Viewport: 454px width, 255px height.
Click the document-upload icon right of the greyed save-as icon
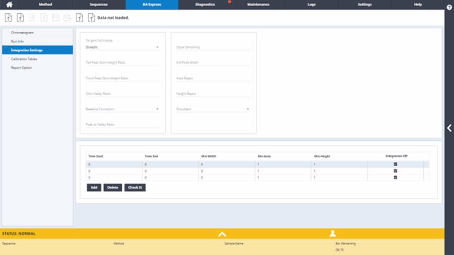79,17
